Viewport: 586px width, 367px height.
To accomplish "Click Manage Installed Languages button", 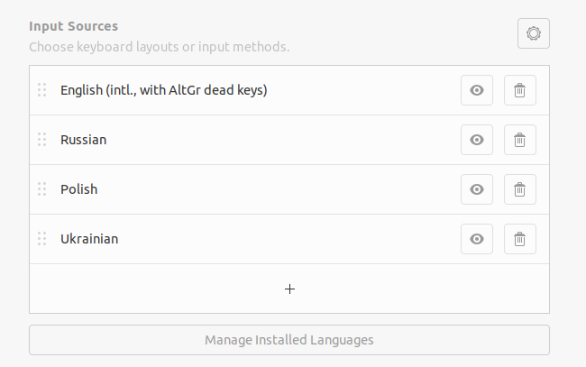I will [x=289, y=340].
